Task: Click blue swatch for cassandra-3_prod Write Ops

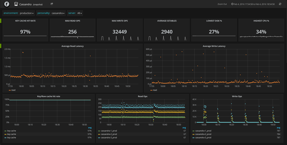Action: [193, 138]
